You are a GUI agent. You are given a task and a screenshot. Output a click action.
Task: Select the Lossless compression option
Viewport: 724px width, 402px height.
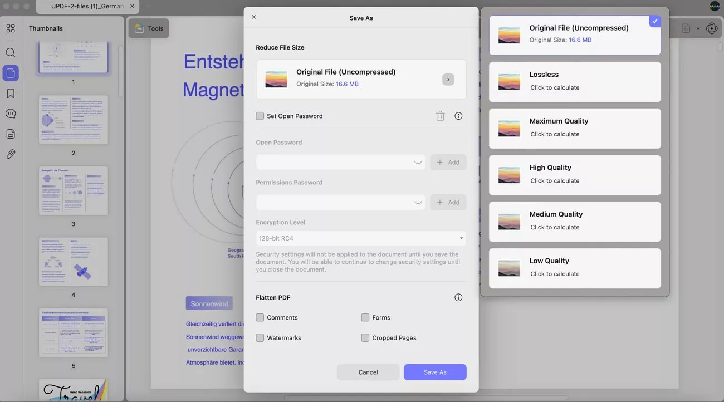(x=575, y=82)
